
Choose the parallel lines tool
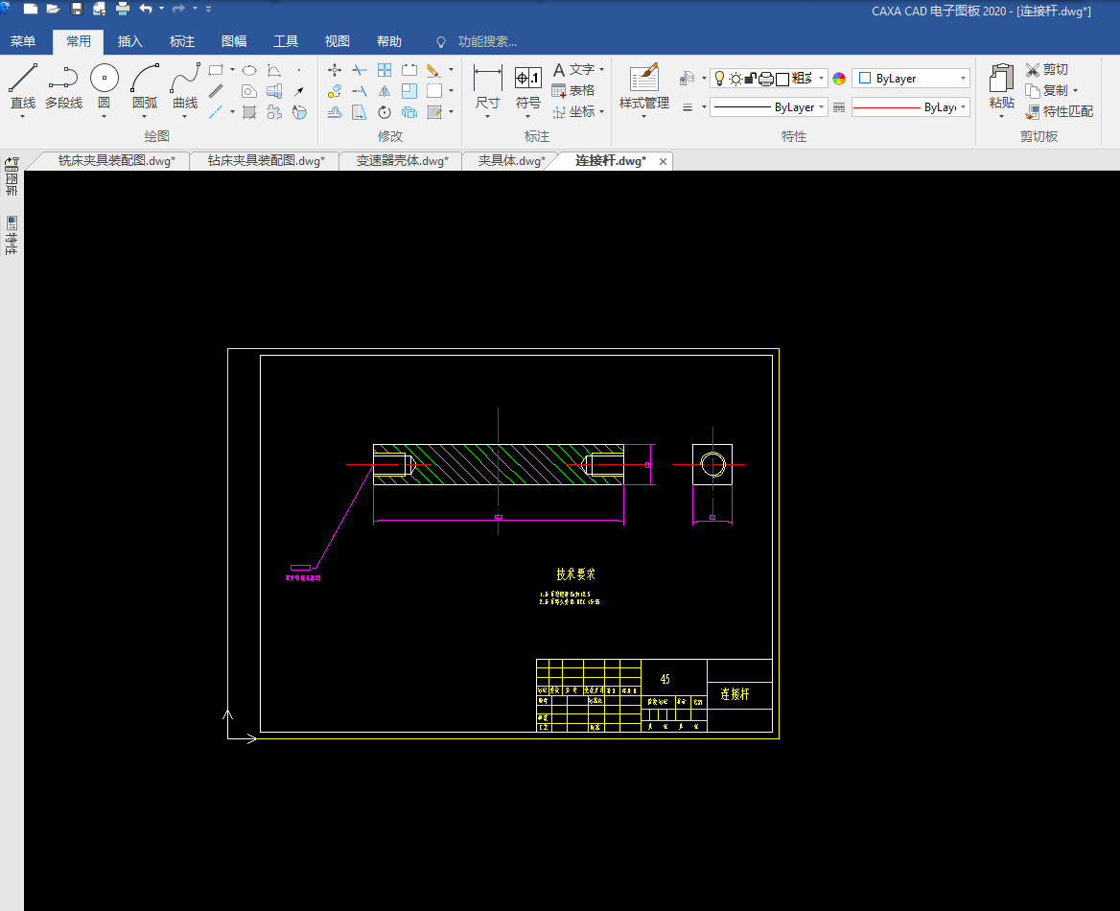(216, 91)
